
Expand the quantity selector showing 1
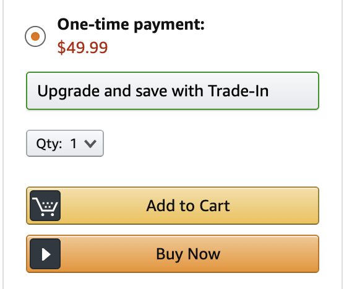(x=65, y=143)
